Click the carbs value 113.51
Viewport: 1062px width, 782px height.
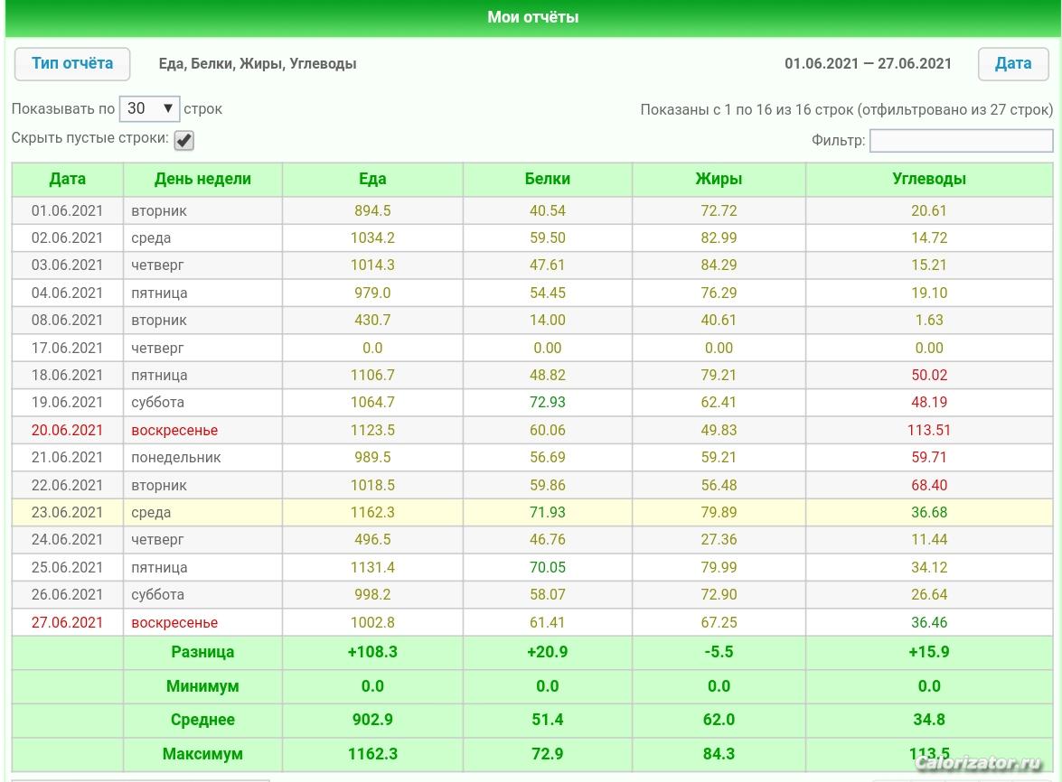coord(929,430)
